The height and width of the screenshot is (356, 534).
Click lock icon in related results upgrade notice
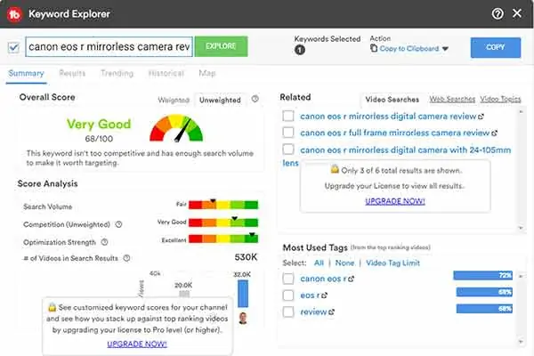point(335,169)
